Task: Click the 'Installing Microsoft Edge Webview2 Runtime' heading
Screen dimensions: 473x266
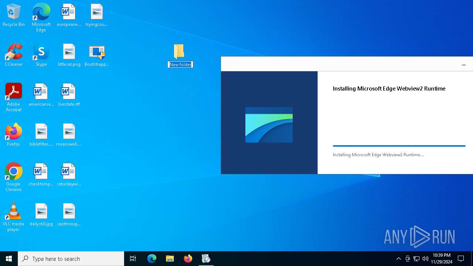Action: point(389,89)
